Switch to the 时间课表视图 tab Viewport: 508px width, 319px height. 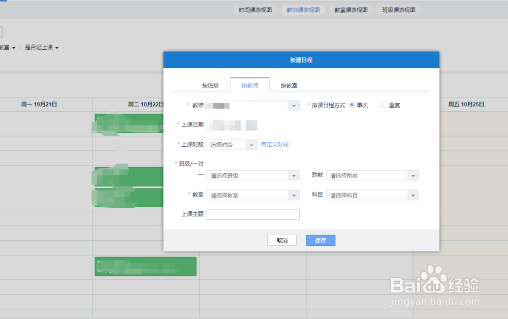(x=255, y=10)
